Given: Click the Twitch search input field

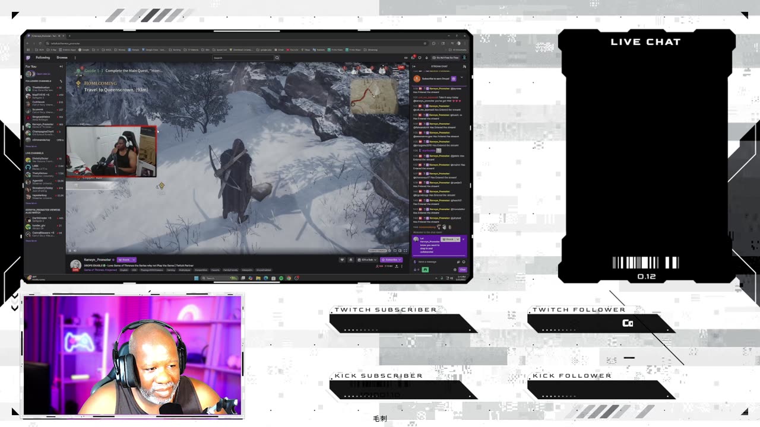Looking at the screenshot, I should pyautogui.click(x=243, y=58).
